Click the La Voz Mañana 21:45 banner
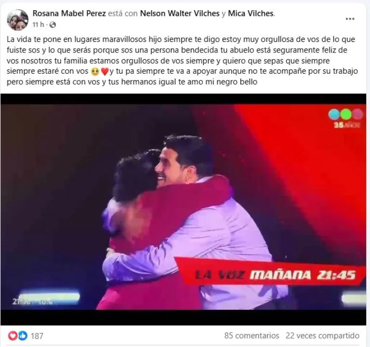Viewport: 370px width, 347px height. [x=270, y=274]
